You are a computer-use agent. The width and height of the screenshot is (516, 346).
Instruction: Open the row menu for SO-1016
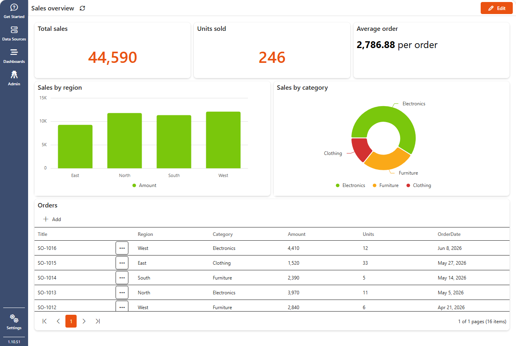click(122, 248)
